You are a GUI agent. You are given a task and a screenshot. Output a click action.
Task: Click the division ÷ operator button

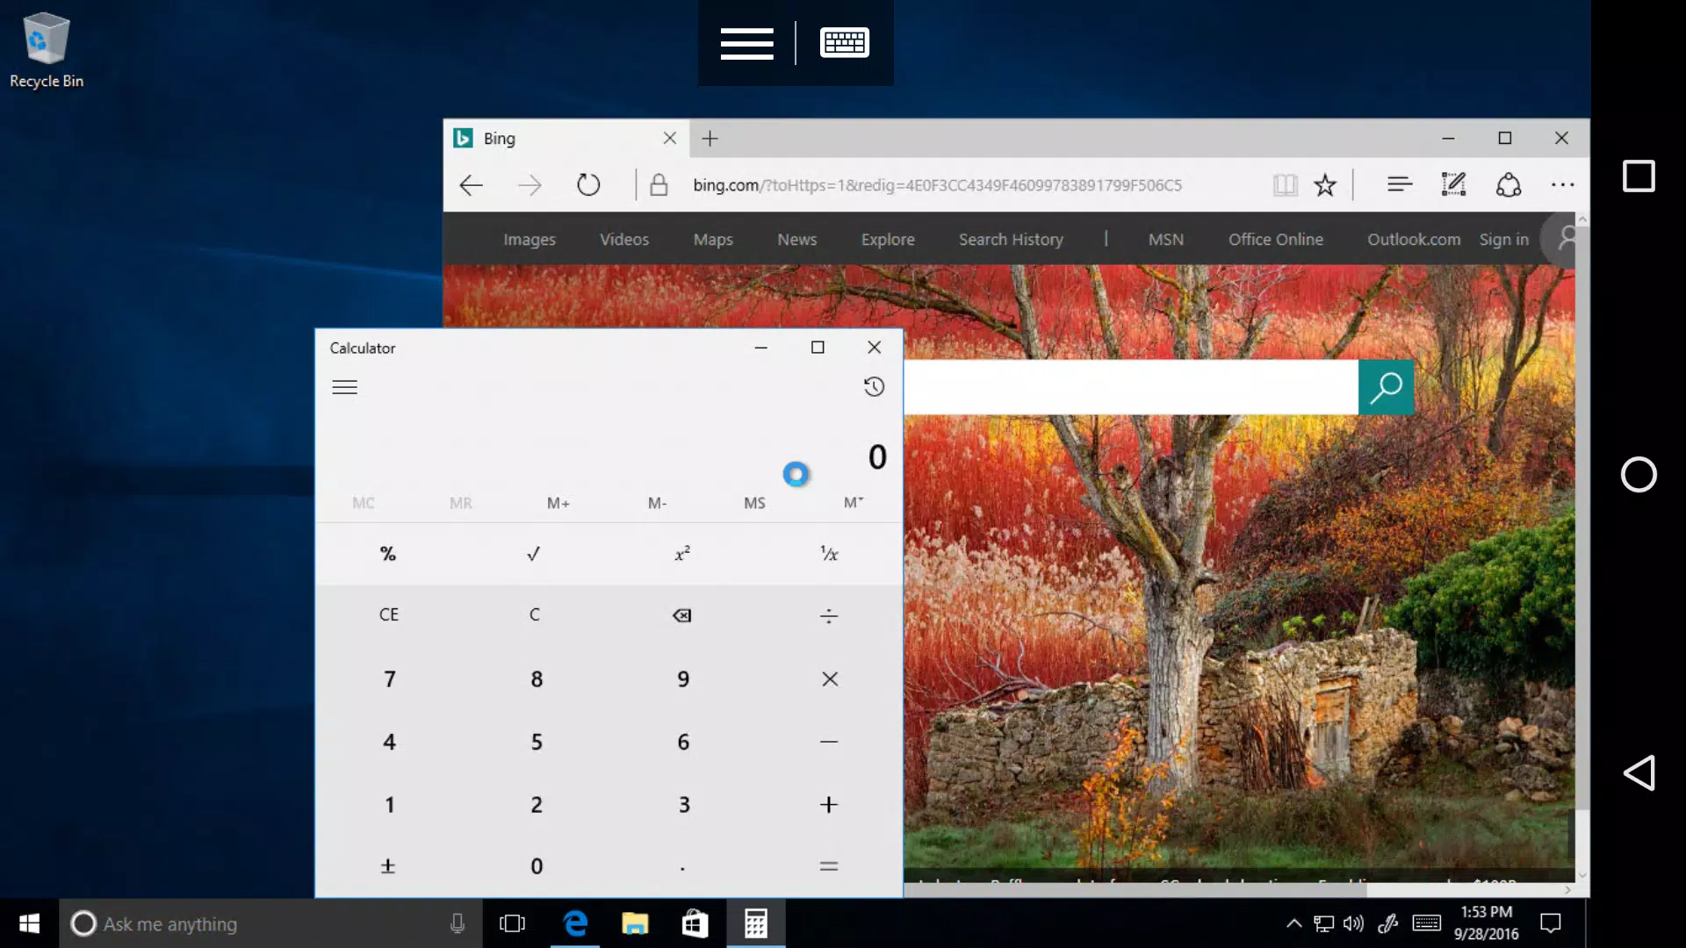[829, 614]
